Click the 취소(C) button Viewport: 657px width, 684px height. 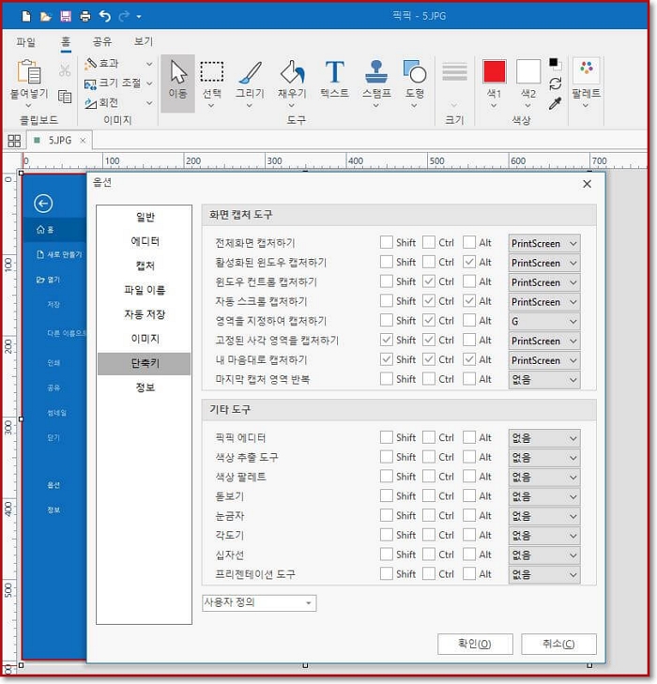558,644
